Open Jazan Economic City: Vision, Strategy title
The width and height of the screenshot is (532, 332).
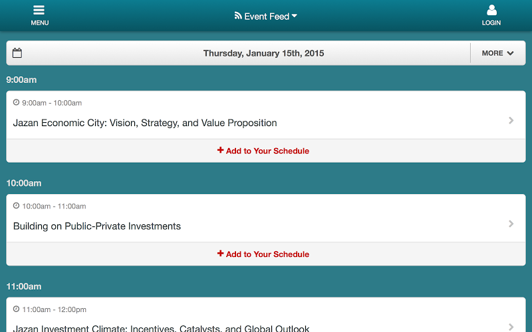pos(145,123)
